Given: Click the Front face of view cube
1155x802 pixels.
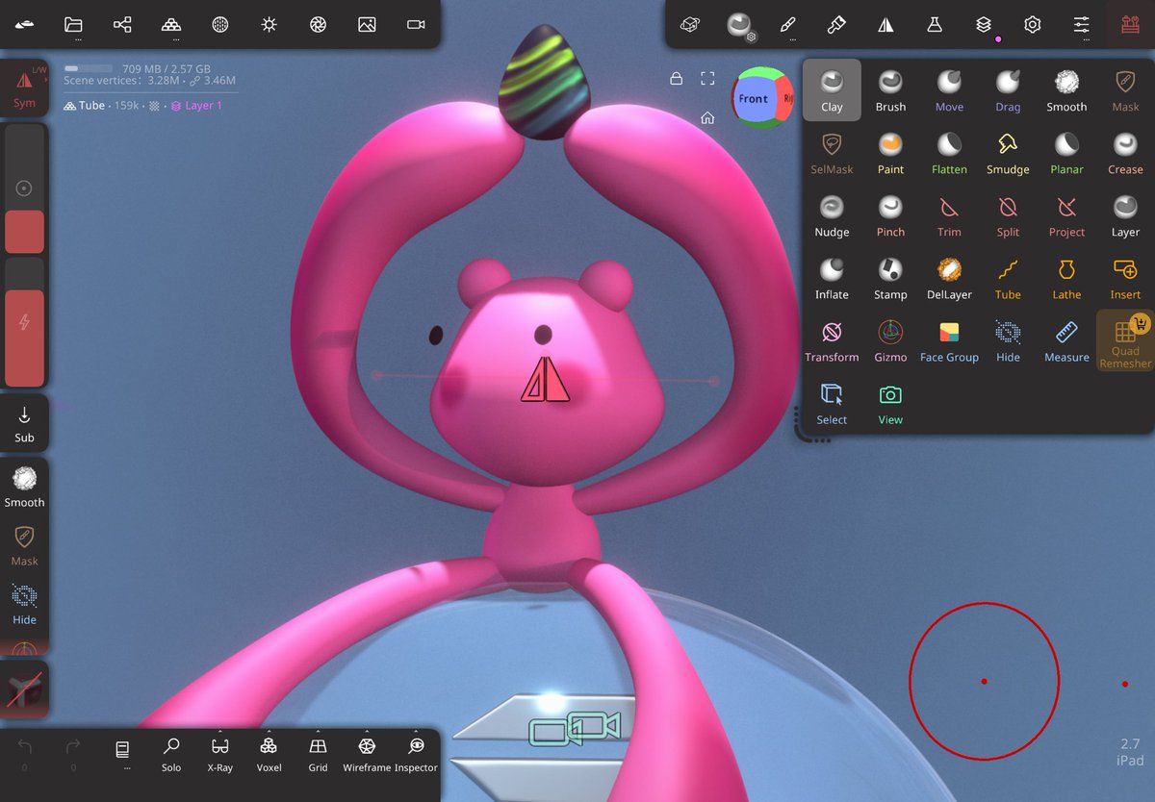Looking at the screenshot, I should [x=754, y=98].
